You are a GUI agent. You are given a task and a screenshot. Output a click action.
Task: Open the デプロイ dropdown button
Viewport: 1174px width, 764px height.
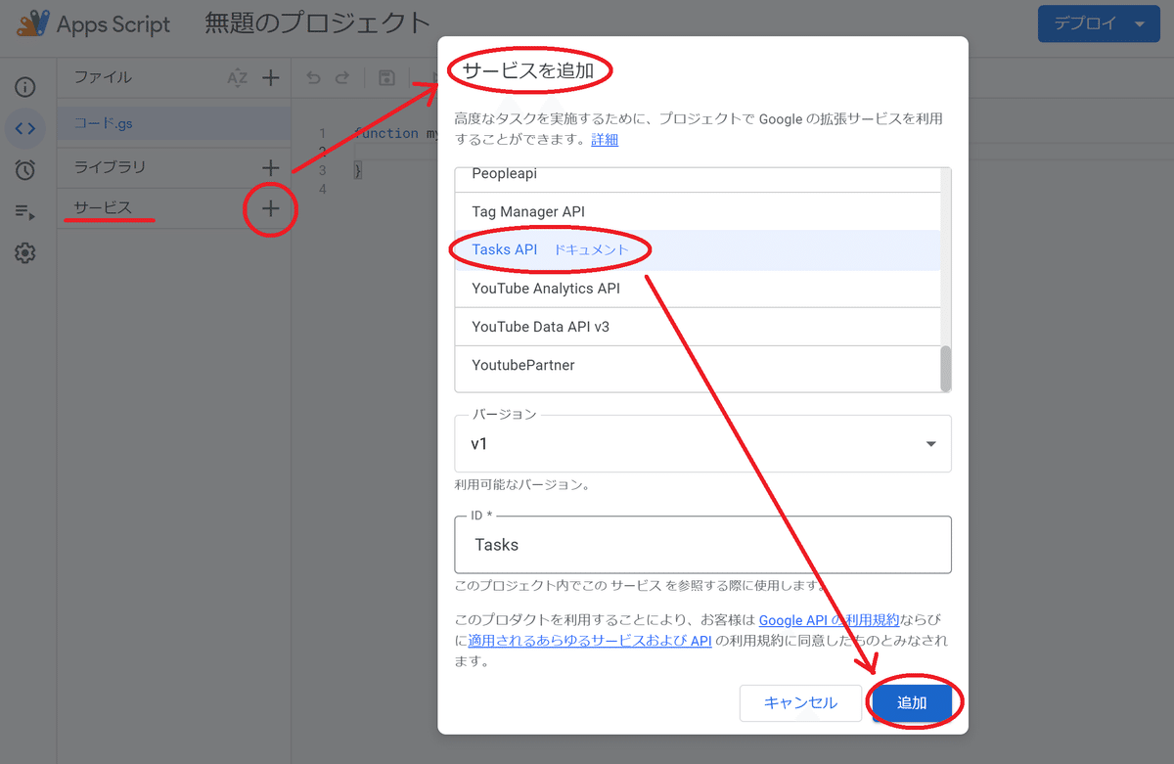[1099, 24]
